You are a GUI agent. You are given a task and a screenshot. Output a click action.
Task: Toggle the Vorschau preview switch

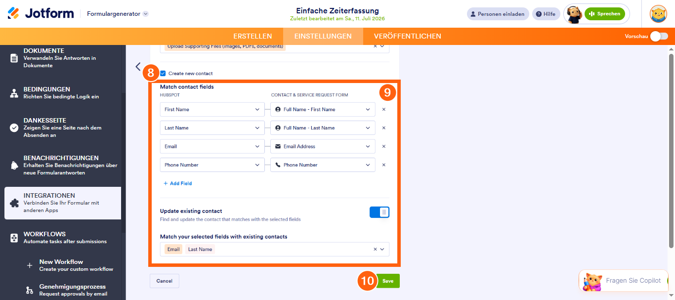pos(659,36)
